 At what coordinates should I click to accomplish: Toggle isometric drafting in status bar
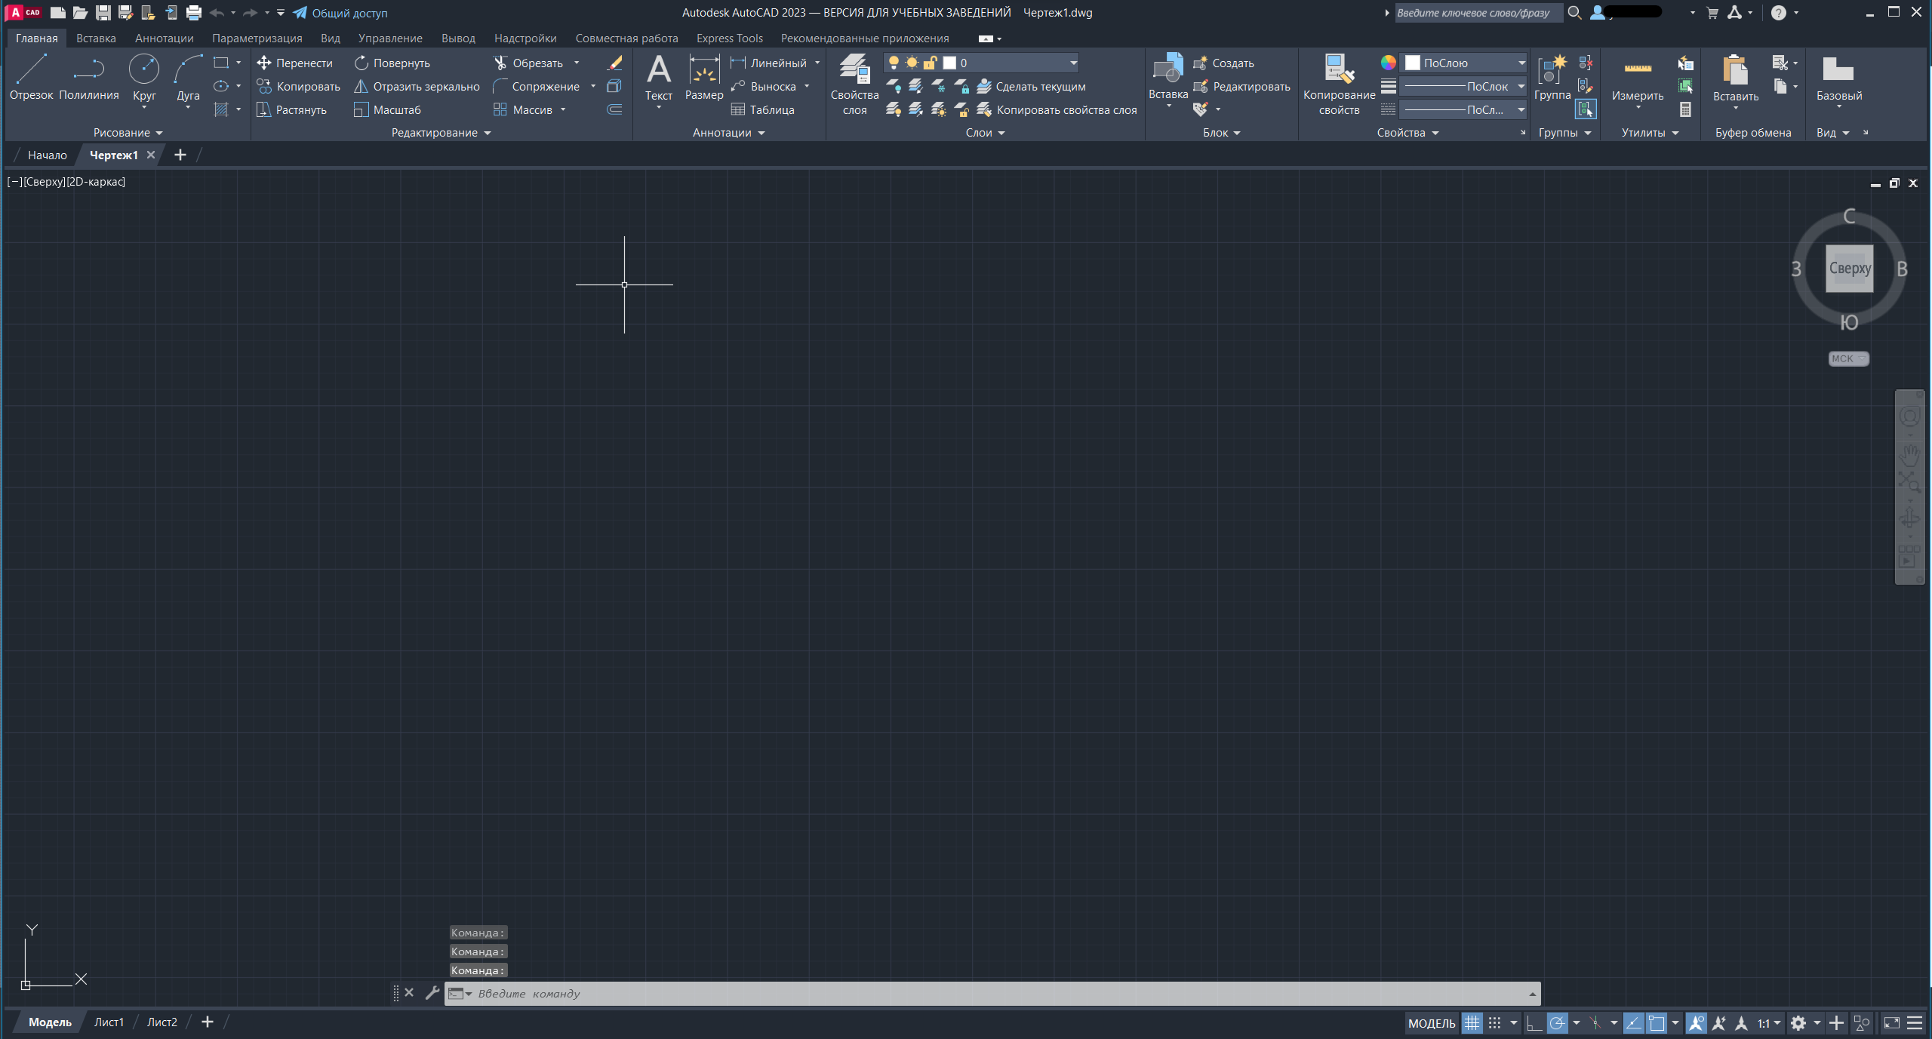pos(1595,1022)
